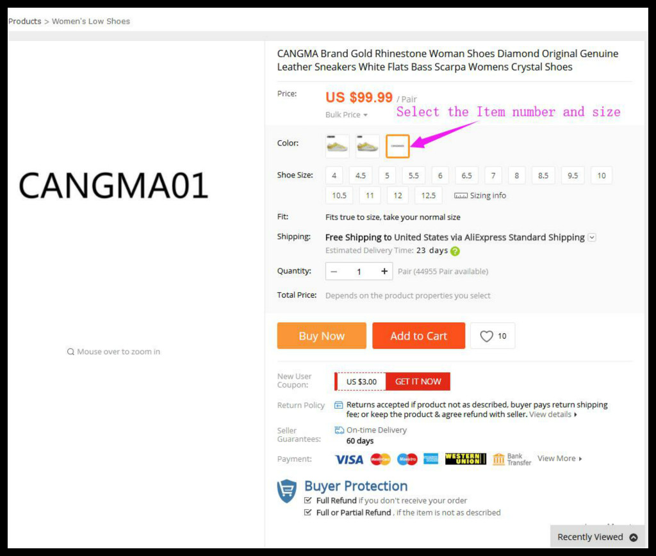This screenshot has height=556, width=656.
Task: Click the 44955 Pair available text
Action: click(x=443, y=272)
